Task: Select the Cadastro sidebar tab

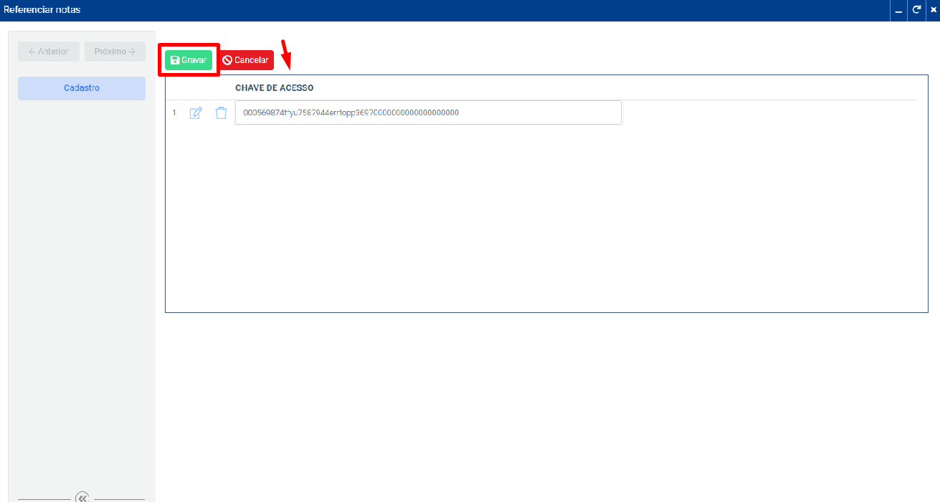Action: coord(82,88)
